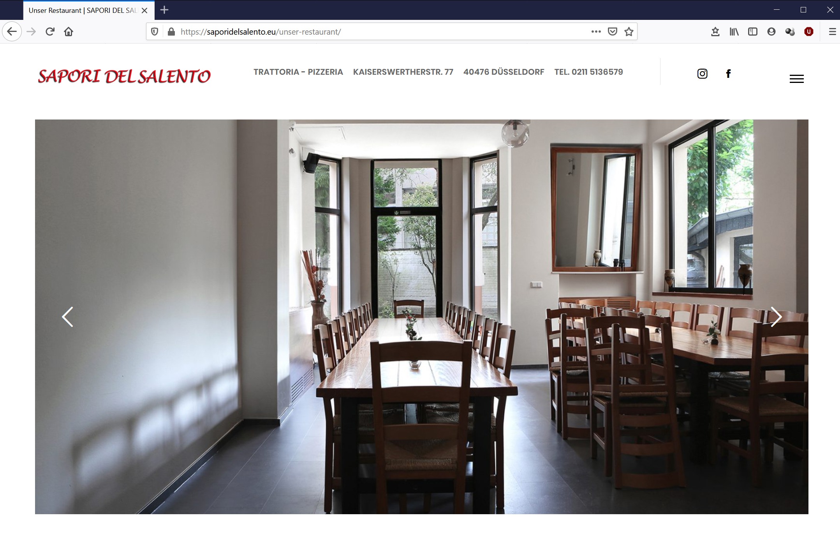This screenshot has height=536, width=840.
Task: Bookmark this page with star icon
Action: click(629, 32)
